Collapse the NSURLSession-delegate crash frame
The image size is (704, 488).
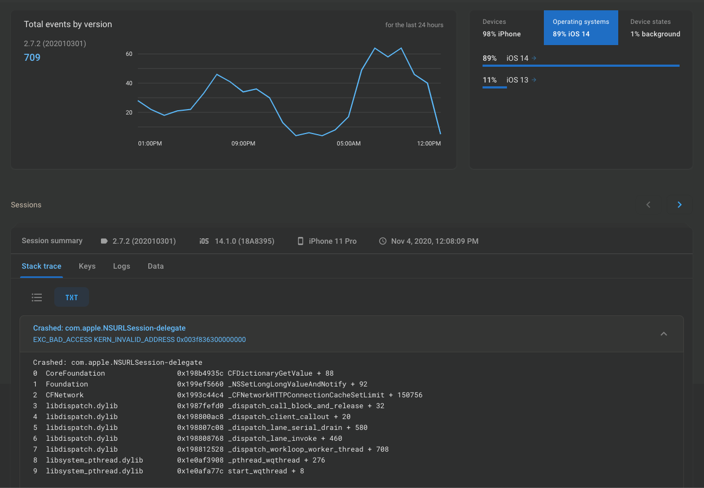(x=664, y=334)
